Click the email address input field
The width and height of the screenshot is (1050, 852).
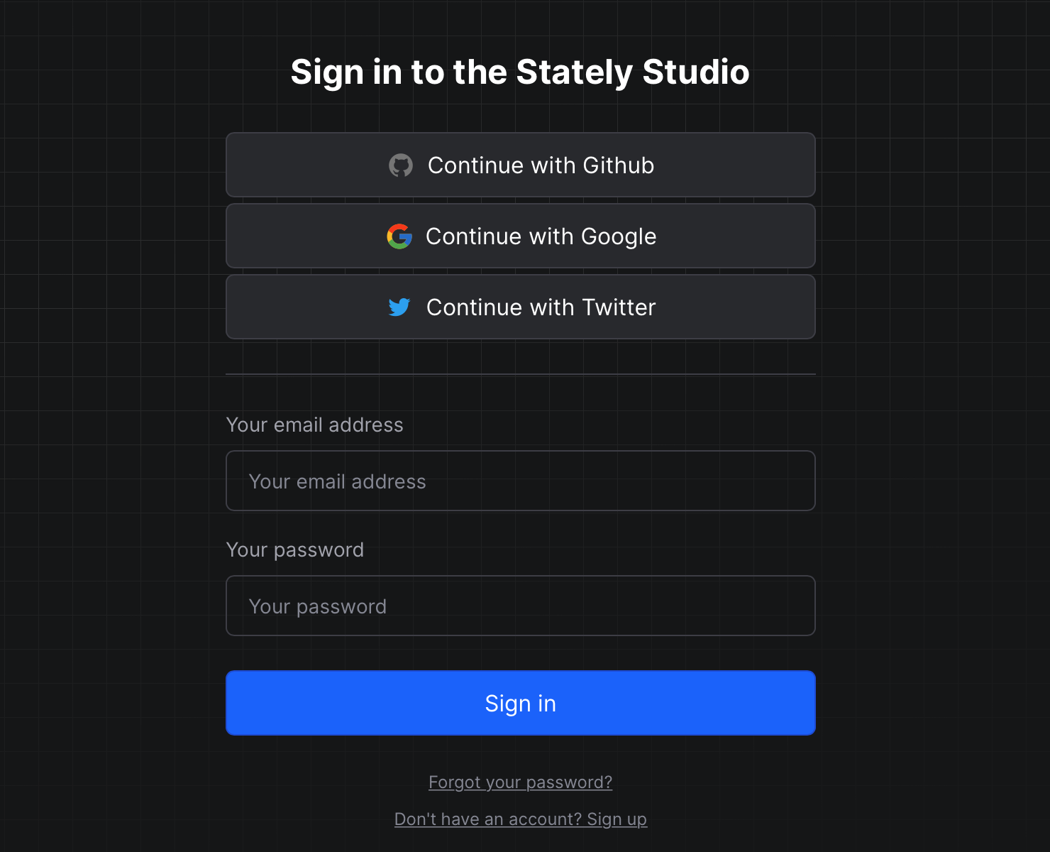click(520, 481)
